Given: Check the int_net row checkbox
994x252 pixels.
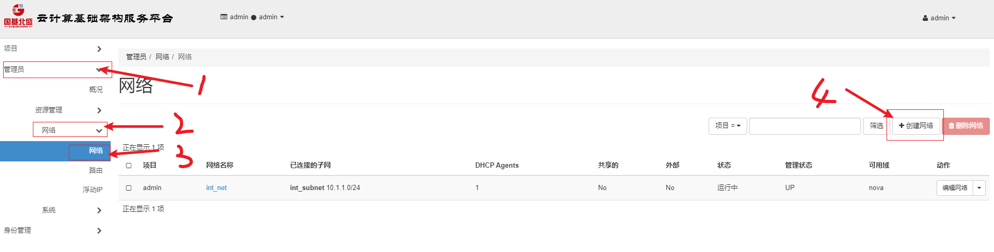Looking at the screenshot, I should pos(129,188).
